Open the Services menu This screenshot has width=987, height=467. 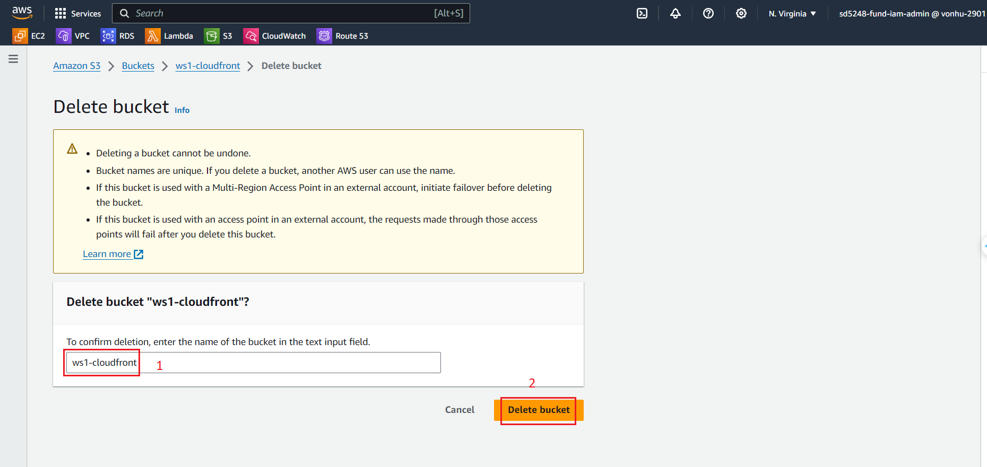(78, 13)
